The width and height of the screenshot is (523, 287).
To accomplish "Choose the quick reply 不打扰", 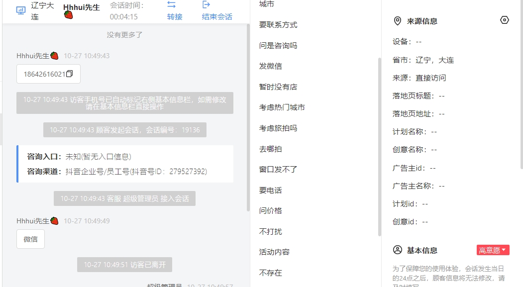I will [x=270, y=231].
